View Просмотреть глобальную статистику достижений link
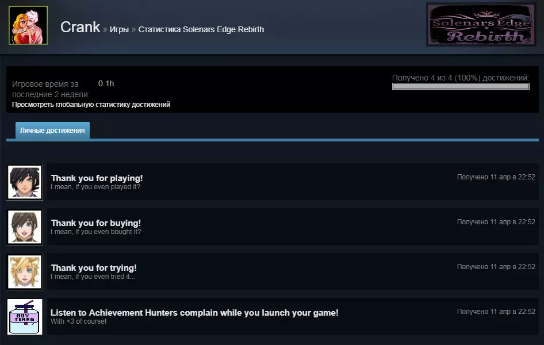The height and width of the screenshot is (345, 544). [91, 105]
